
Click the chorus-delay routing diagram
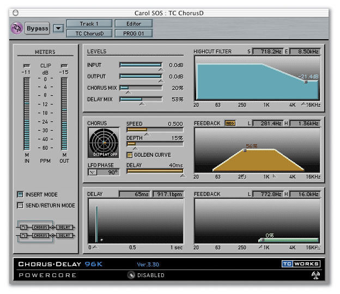coord(46,231)
